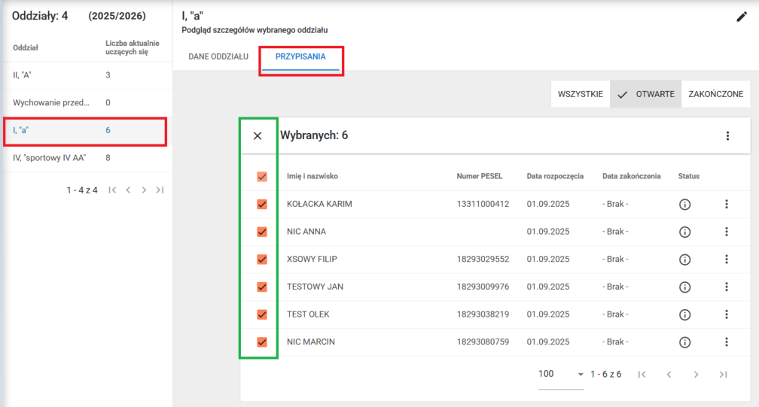The image size is (759, 407).
Task: Uncheck the checkbox for KOŁACKA KARIM
Action: [x=262, y=204]
